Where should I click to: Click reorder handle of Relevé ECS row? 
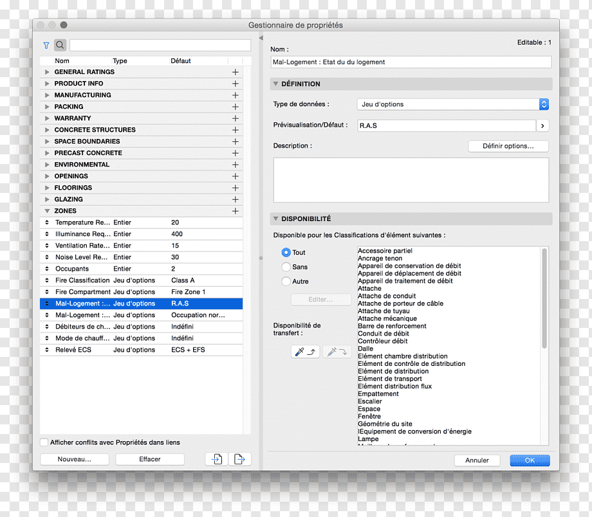[47, 350]
